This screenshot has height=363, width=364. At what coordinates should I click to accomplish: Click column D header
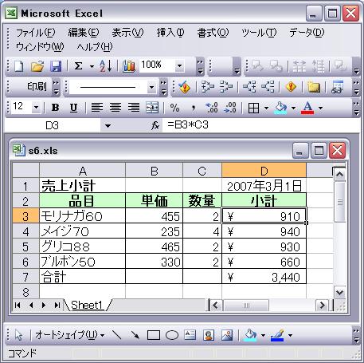(264, 171)
